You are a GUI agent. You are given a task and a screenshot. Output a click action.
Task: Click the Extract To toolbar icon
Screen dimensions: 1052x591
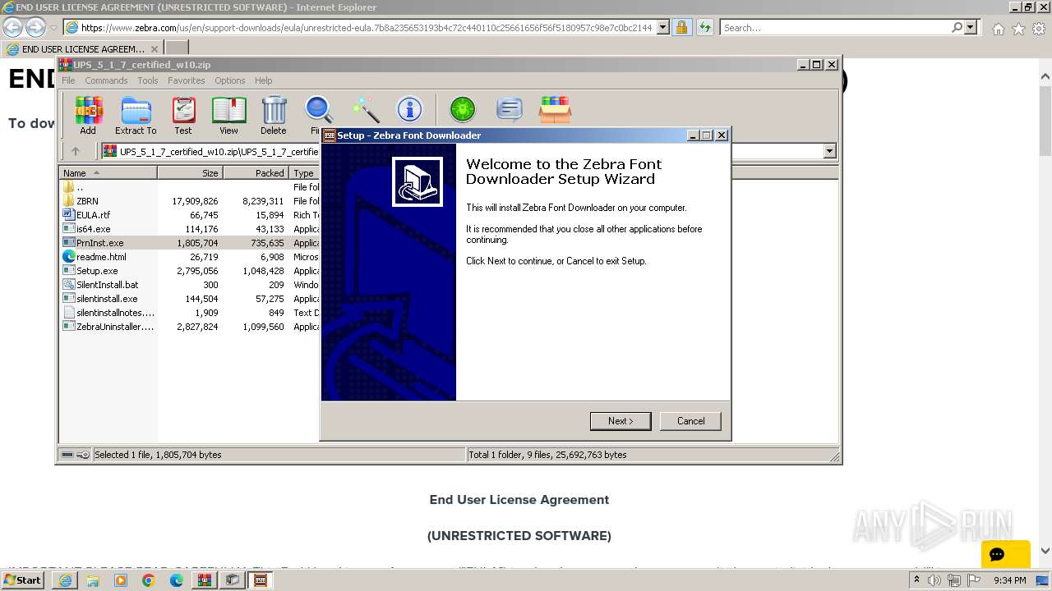[x=136, y=116]
